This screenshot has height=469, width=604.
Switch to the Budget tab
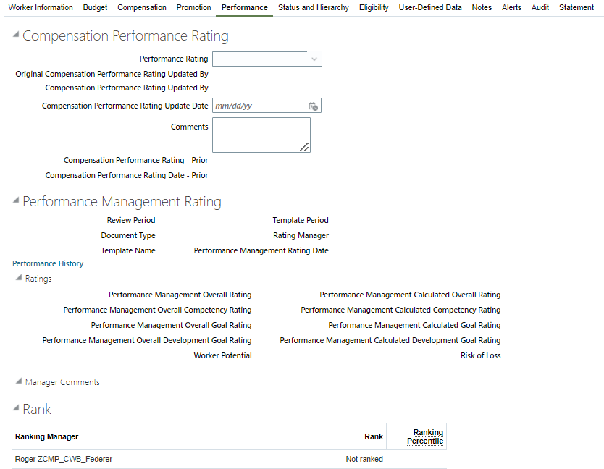95,7
